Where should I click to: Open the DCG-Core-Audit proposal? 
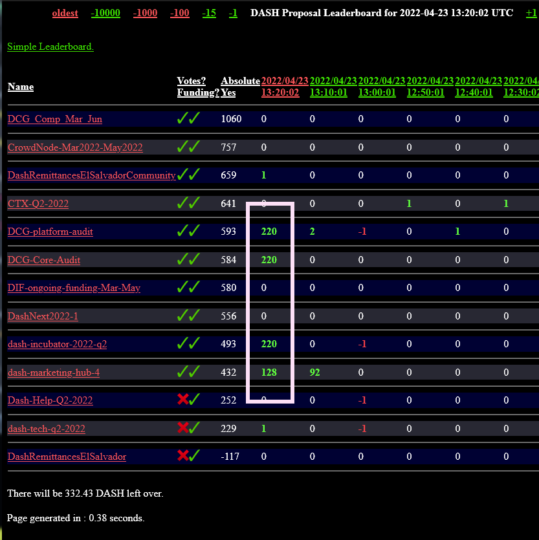pyautogui.click(x=44, y=260)
